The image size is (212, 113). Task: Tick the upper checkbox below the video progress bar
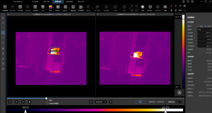pos(47,100)
